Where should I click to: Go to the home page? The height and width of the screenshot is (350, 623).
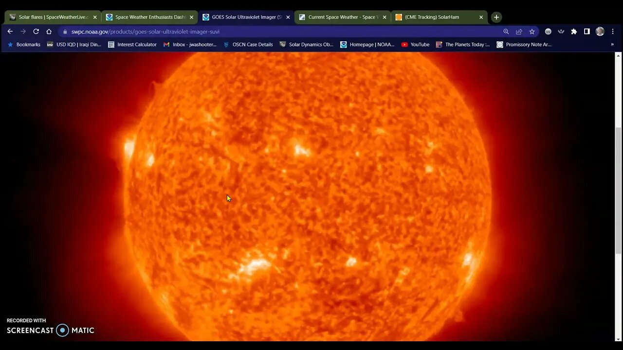(49, 31)
